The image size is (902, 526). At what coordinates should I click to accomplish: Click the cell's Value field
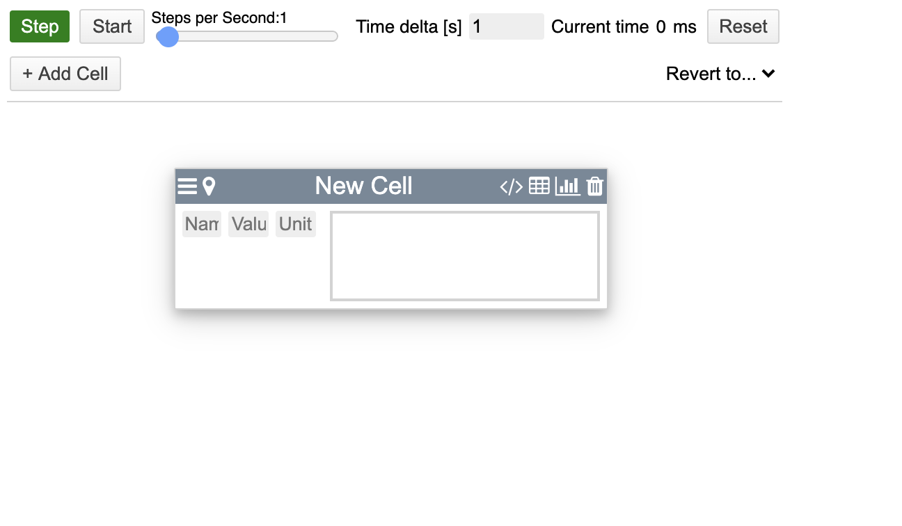click(x=248, y=224)
